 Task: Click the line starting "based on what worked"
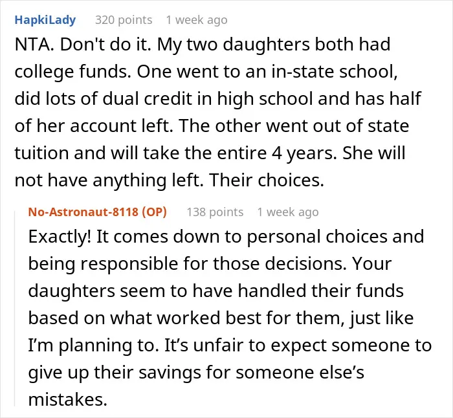pyautogui.click(x=221, y=318)
